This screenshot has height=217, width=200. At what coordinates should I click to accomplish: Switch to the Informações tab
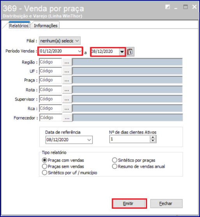[46, 26]
